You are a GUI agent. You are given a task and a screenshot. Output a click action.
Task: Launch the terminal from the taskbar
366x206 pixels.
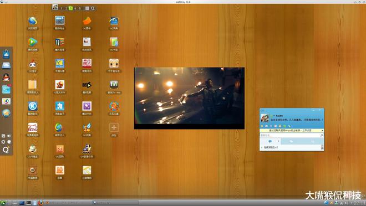point(28,203)
